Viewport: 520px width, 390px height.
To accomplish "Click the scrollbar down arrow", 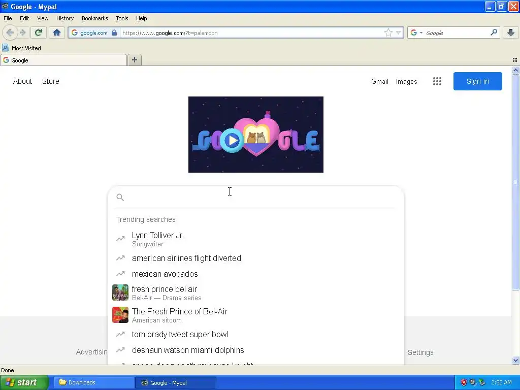I will (515, 361).
